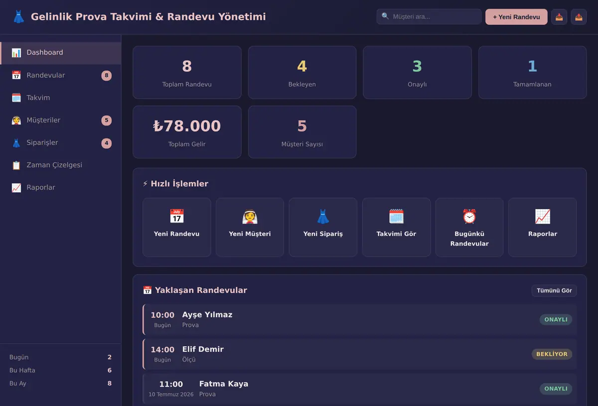Select the Müşteri Sayısı stat card
This screenshot has height=406, width=598.
click(x=302, y=132)
